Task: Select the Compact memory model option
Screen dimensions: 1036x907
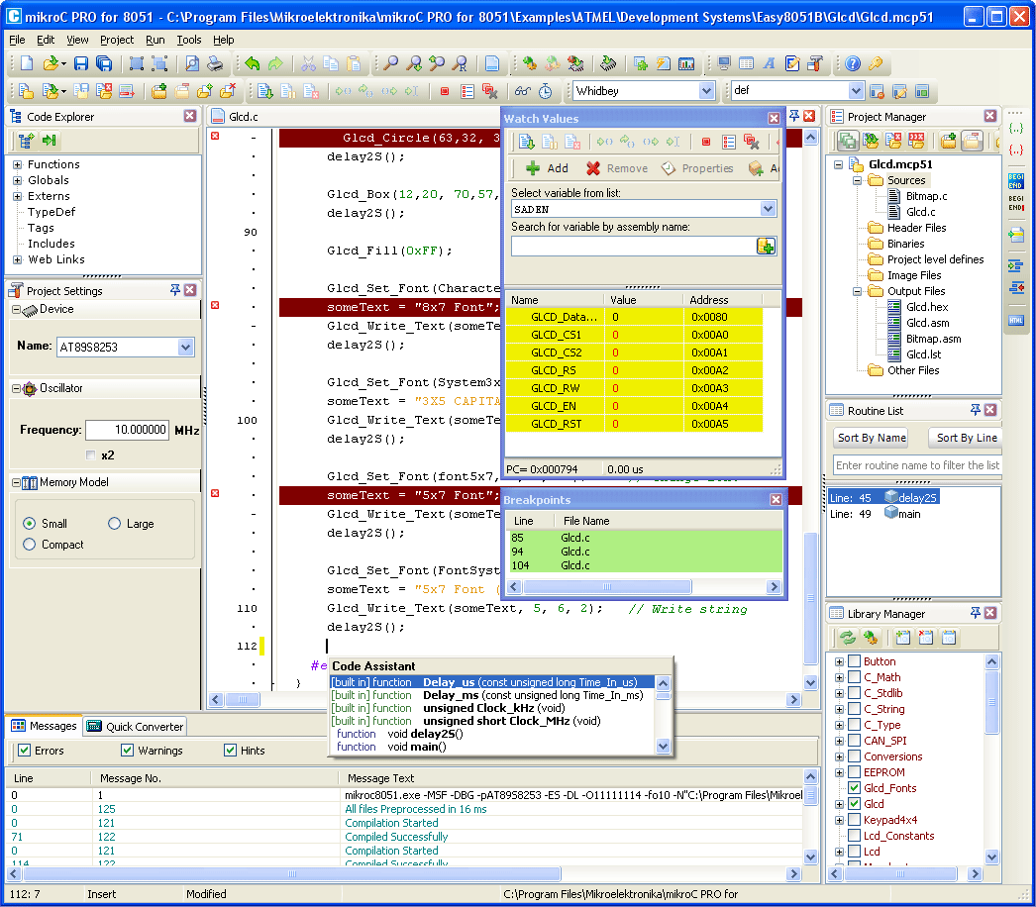Action: click(x=30, y=545)
